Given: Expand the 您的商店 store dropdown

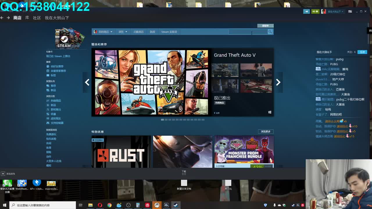Looking at the screenshot, I should pyautogui.click(x=104, y=32).
